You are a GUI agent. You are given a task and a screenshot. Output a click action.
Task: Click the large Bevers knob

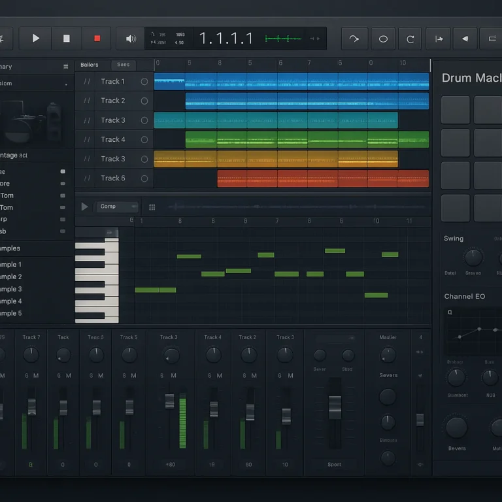click(x=456, y=427)
